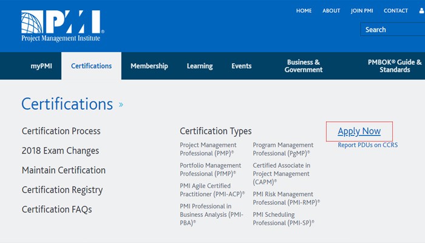Open Maintain Certification
Image resolution: width=425 pixels, height=243 pixels.
[x=63, y=170]
